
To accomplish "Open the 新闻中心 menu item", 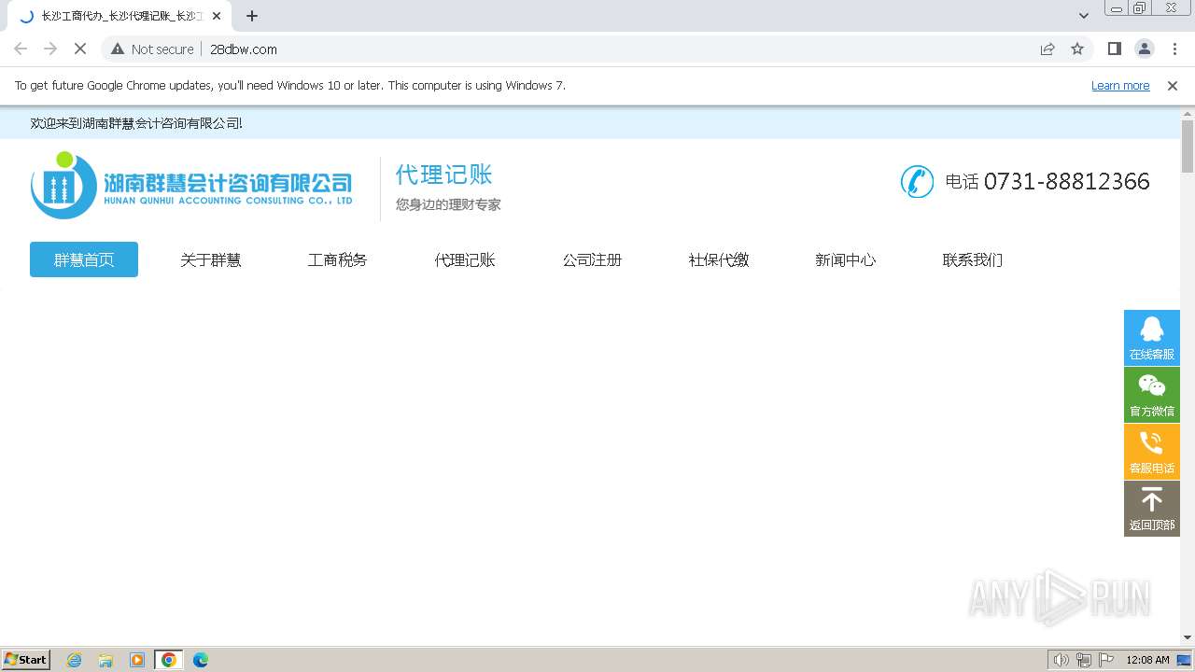I will pos(846,259).
